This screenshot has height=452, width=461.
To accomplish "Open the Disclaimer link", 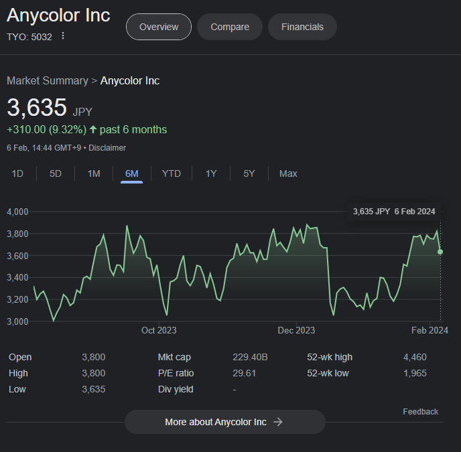I will (x=107, y=148).
